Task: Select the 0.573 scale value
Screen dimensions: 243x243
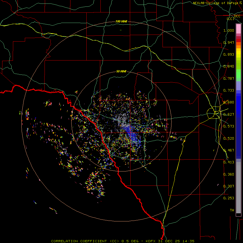Action: point(229,126)
